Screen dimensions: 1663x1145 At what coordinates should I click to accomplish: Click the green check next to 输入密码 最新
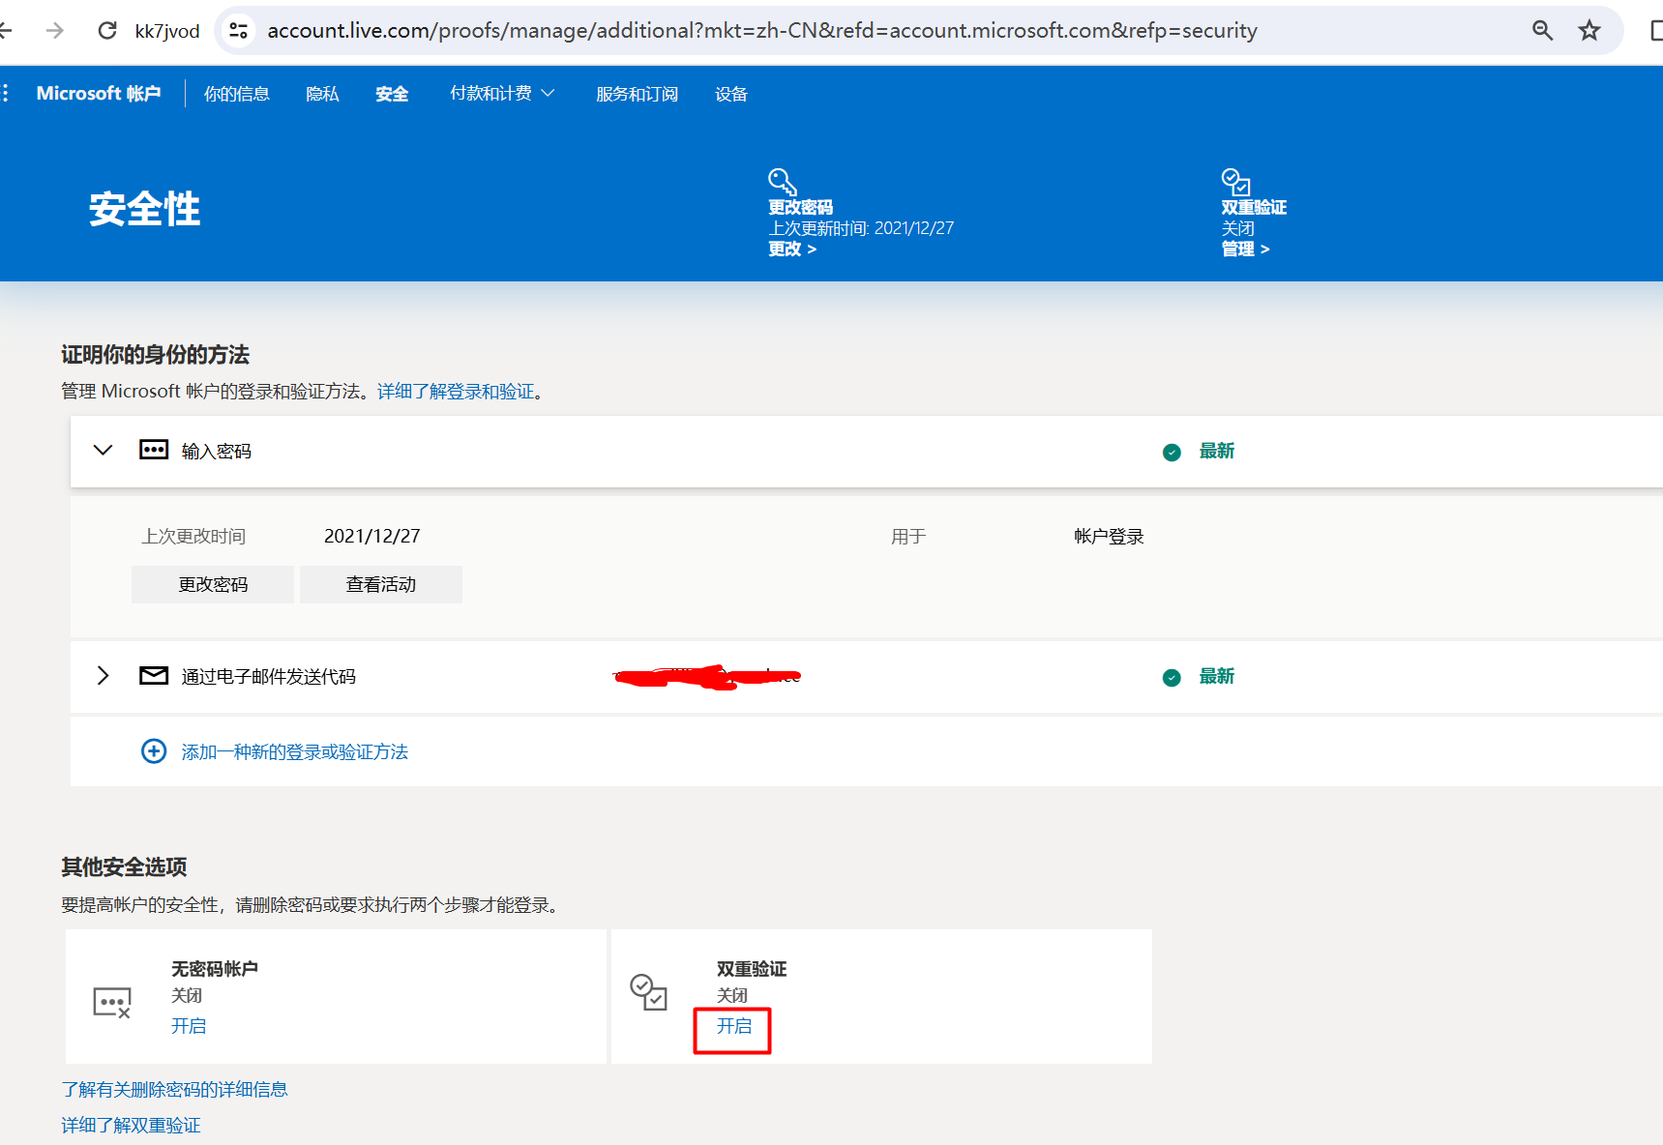(x=1172, y=453)
